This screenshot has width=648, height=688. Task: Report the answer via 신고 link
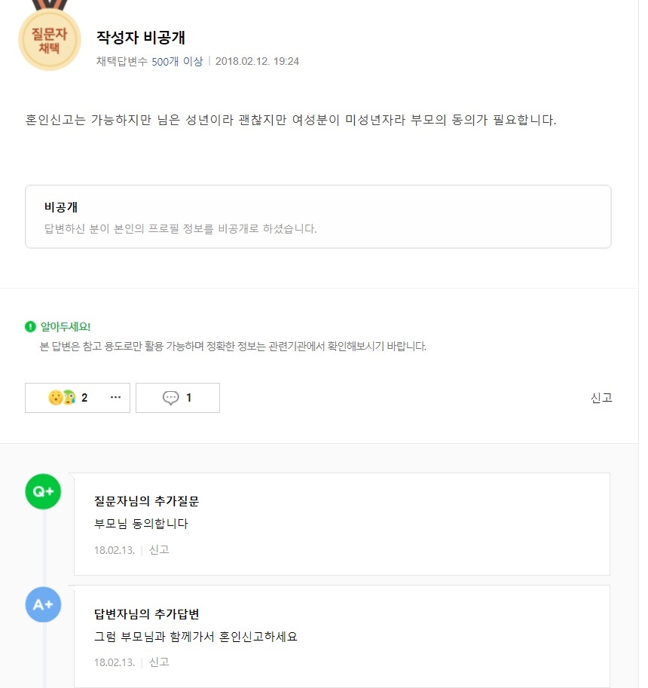[601, 398]
